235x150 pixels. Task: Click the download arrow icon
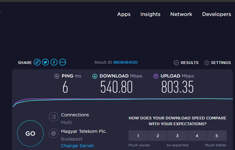95,76
